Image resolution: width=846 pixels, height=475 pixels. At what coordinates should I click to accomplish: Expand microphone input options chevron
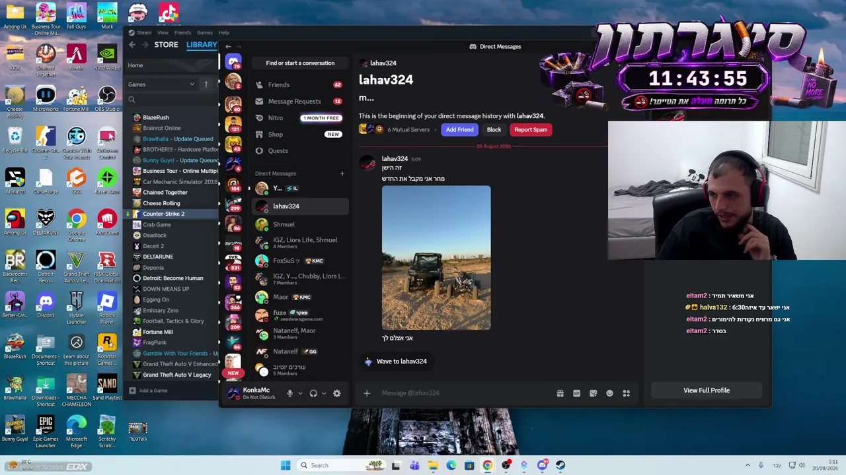pyautogui.click(x=300, y=393)
